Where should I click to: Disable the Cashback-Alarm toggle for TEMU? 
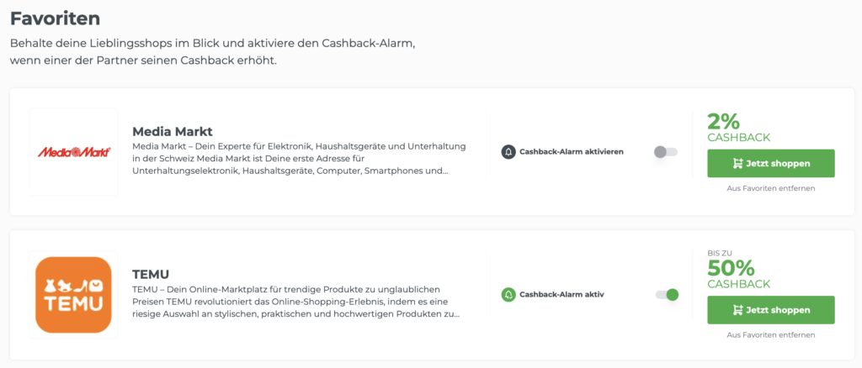click(667, 295)
